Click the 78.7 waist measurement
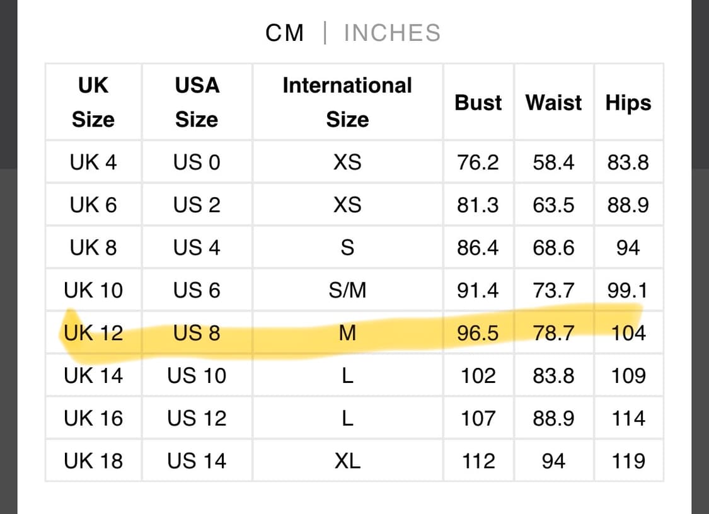 554,333
